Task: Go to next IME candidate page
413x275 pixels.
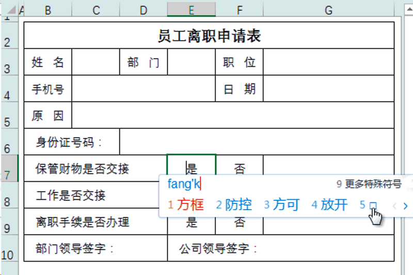Action: (x=405, y=206)
